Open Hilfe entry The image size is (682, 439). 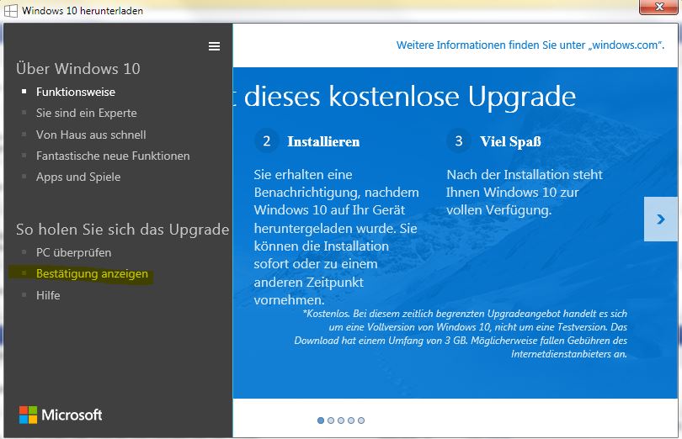click(x=48, y=295)
